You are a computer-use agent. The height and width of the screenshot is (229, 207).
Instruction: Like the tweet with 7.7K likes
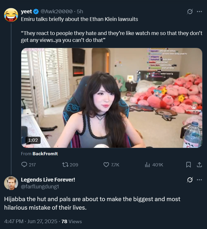[x=111, y=165]
